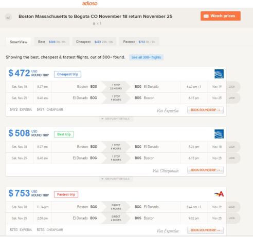The height and width of the screenshot is (237, 253).
Task: Switch to Cheapest $472 tab
Action: tap(94, 42)
